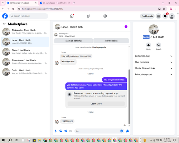Open a new browser tab
Viewport: 179px width, 143px height.
(74, 3)
